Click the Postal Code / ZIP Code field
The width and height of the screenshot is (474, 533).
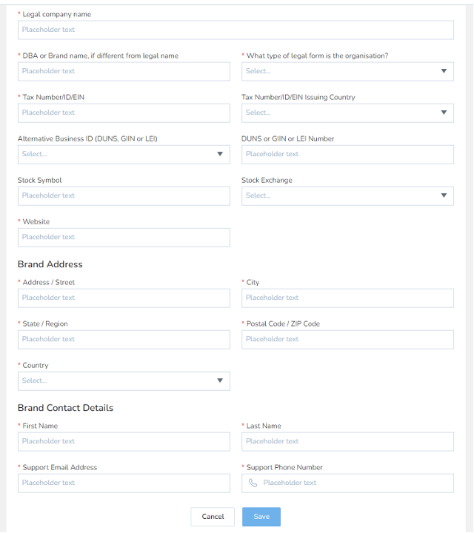point(347,339)
